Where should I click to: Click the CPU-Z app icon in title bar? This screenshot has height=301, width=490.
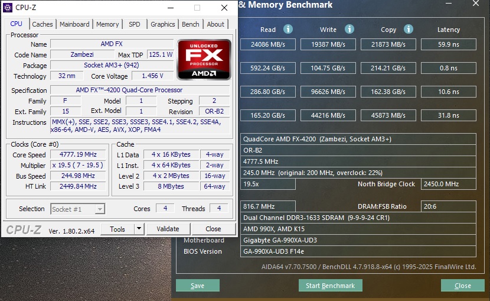tap(8, 8)
